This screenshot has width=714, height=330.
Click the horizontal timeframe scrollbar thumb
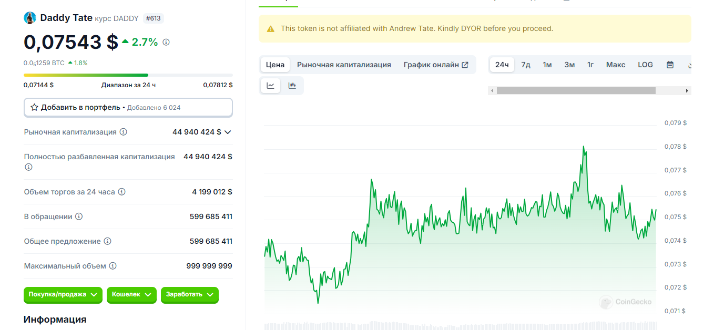pyautogui.click(x=576, y=90)
